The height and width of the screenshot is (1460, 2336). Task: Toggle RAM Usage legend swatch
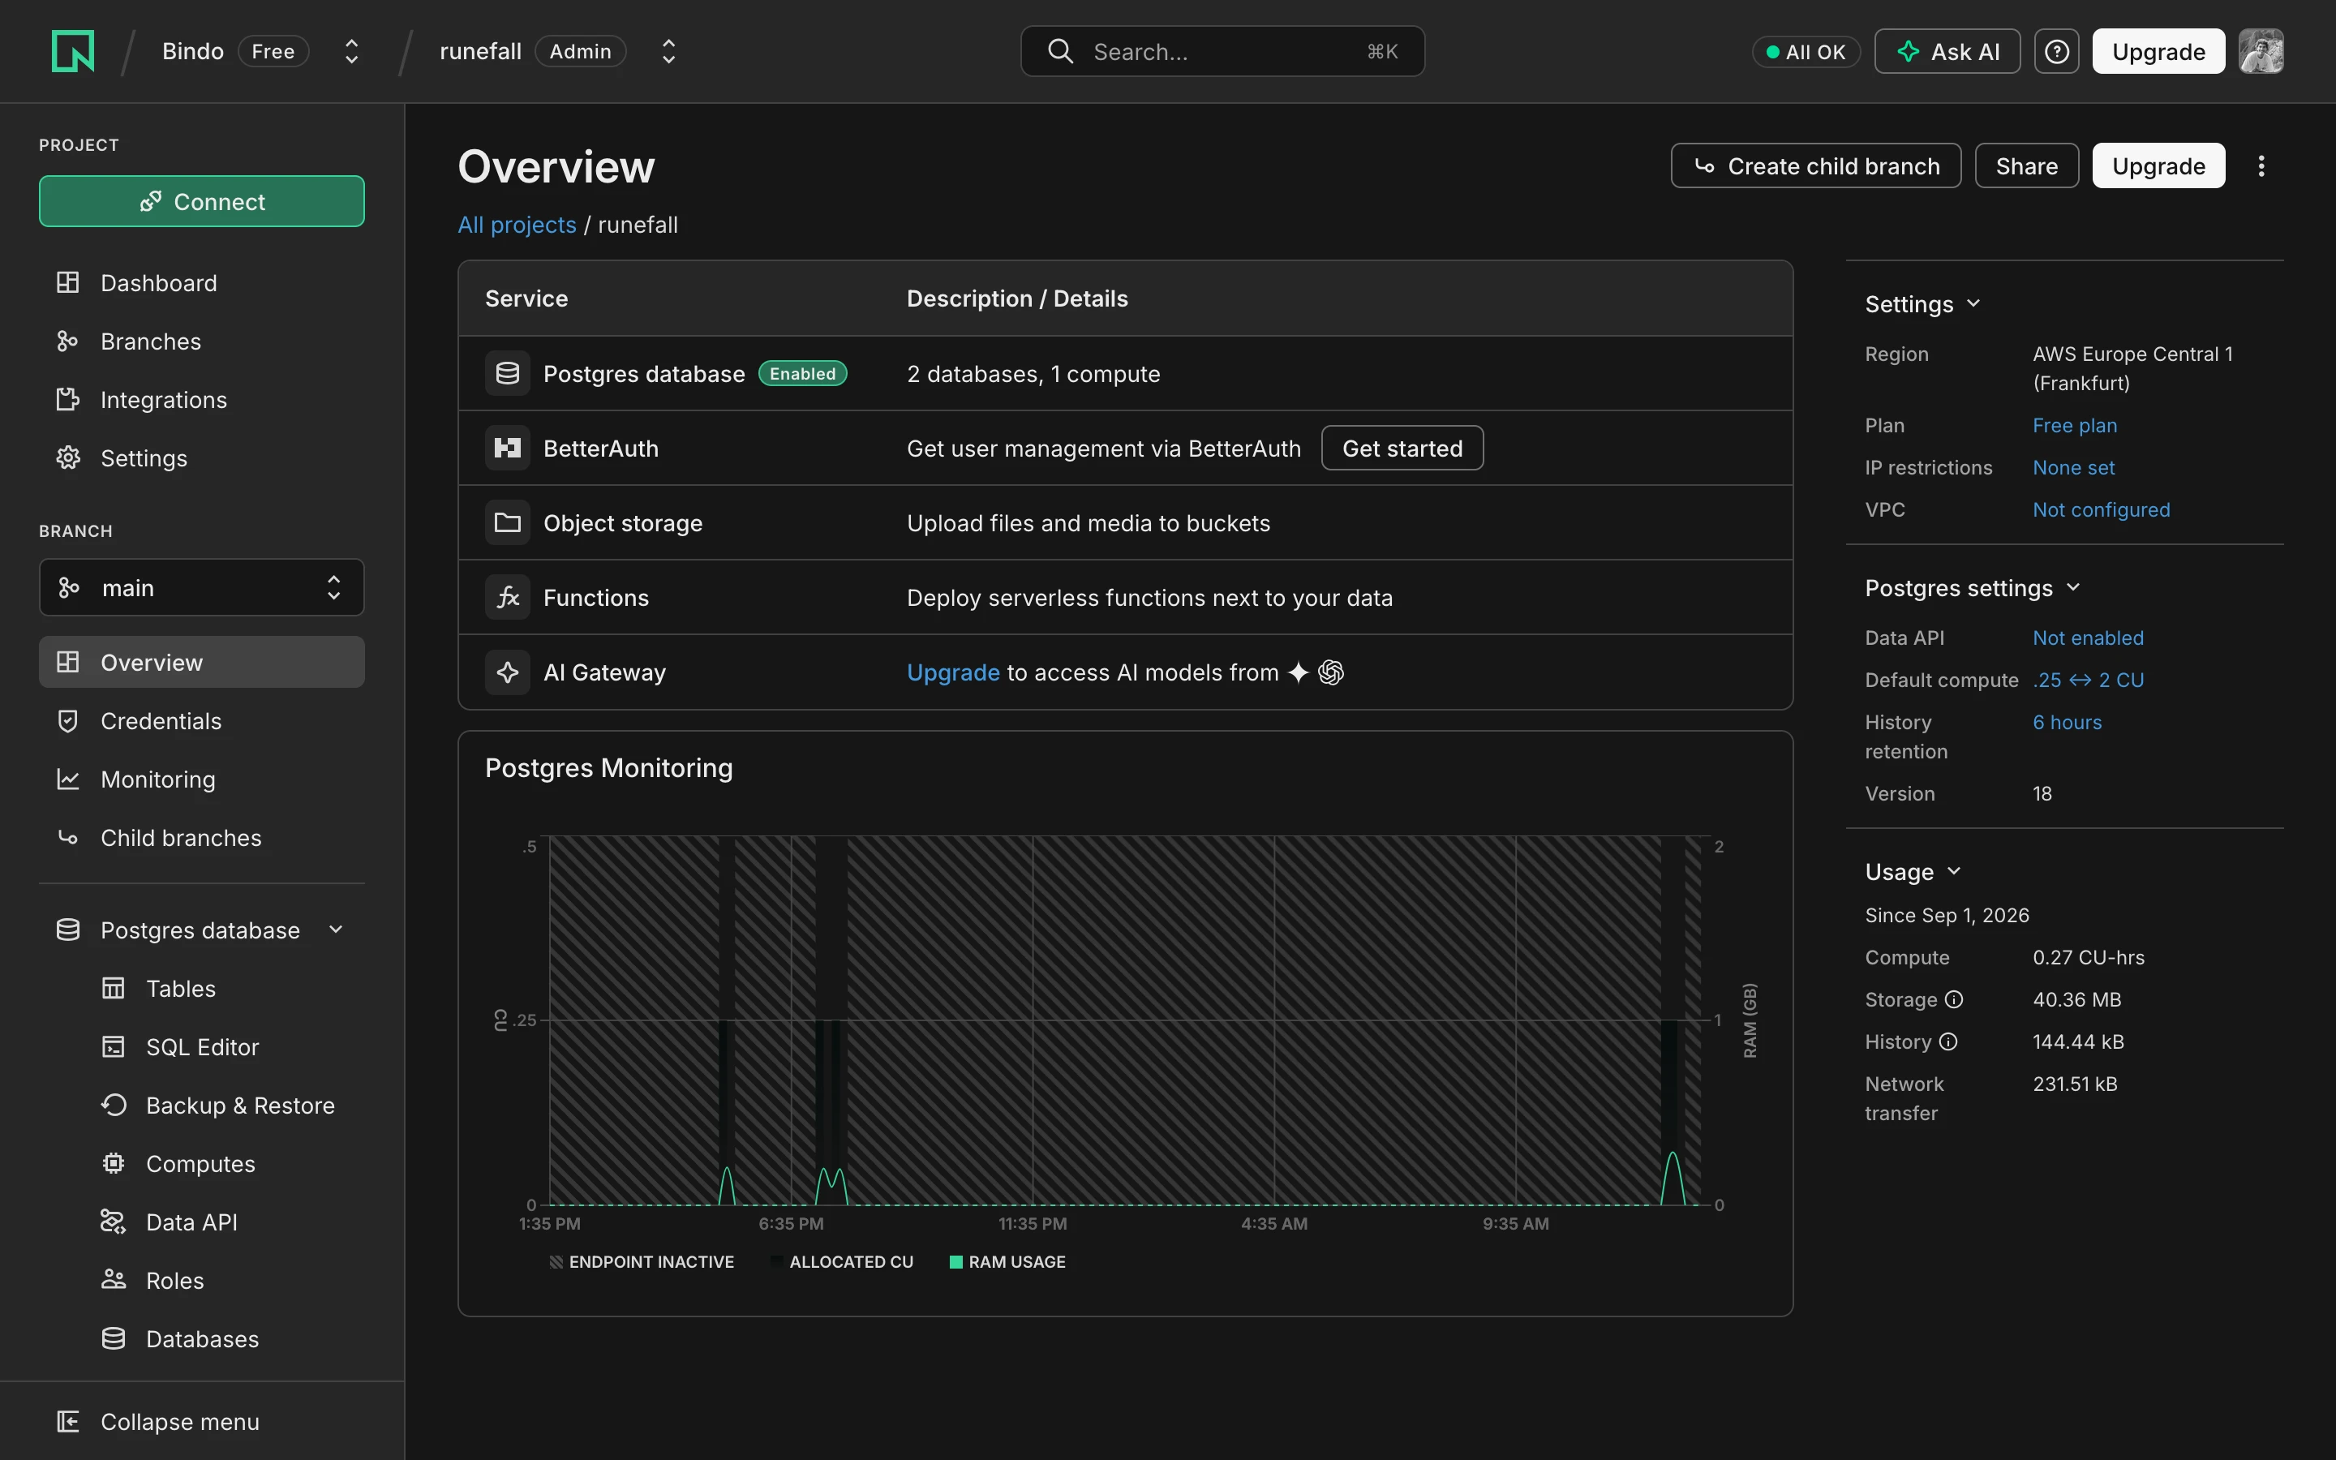tap(955, 1262)
